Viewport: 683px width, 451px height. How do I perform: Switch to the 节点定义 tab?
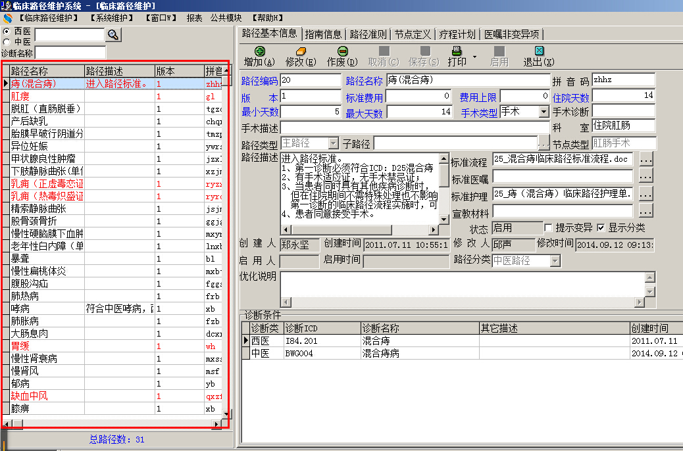pos(413,34)
